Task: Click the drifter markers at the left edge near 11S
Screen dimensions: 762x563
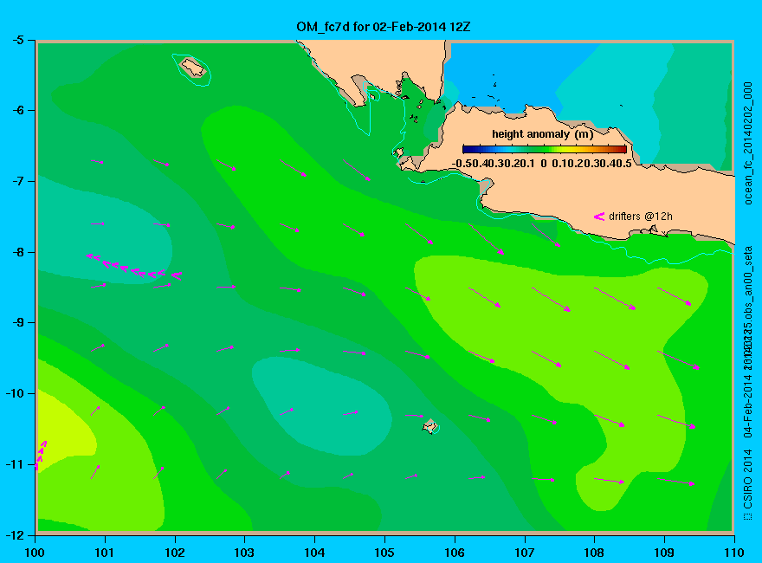Action: click(40, 455)
